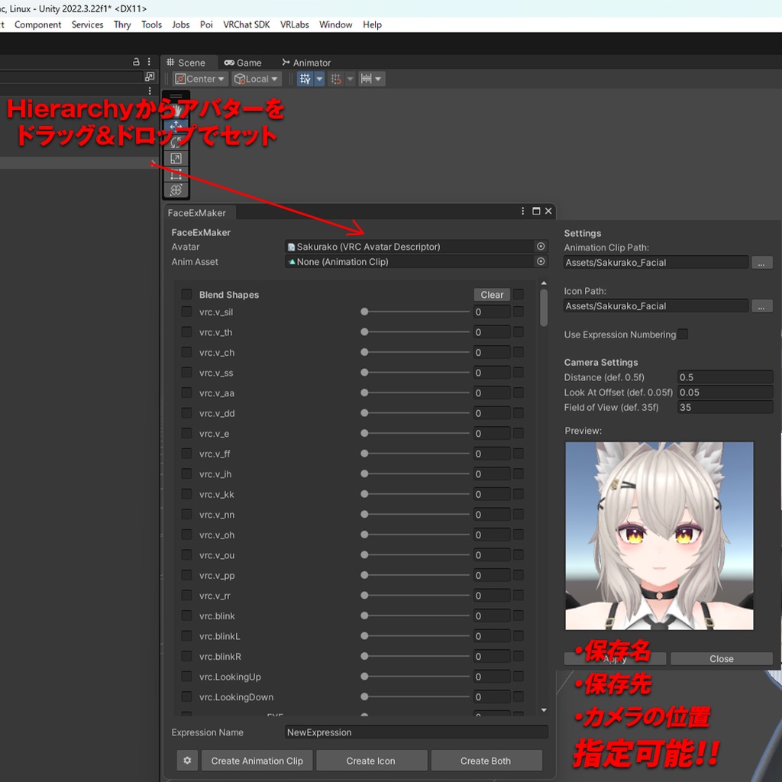Click the Create Animation Clip button

(257, 760)
